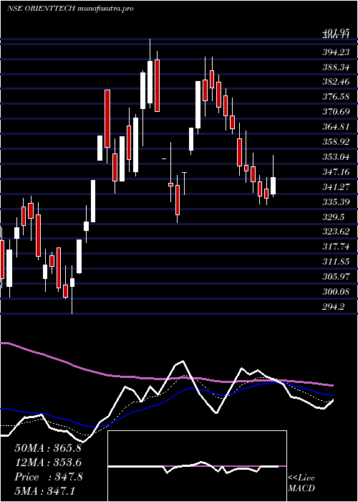The height and width of the screenshot is (502, 358).
Task: Select the 311.85 price axis label
Action: point(336,262)
